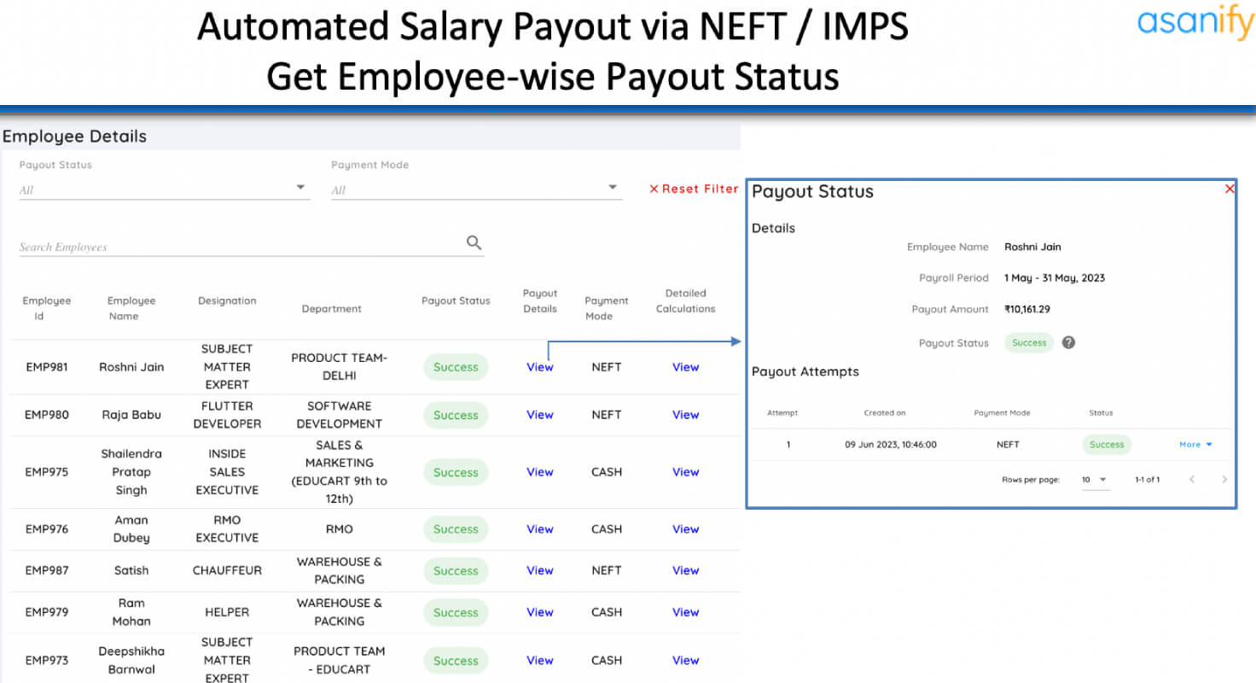This screenshot has height=683, width=1256.
Task: Focus the Search Employees field
Action: pyautogui.click(x=241, y=247)
